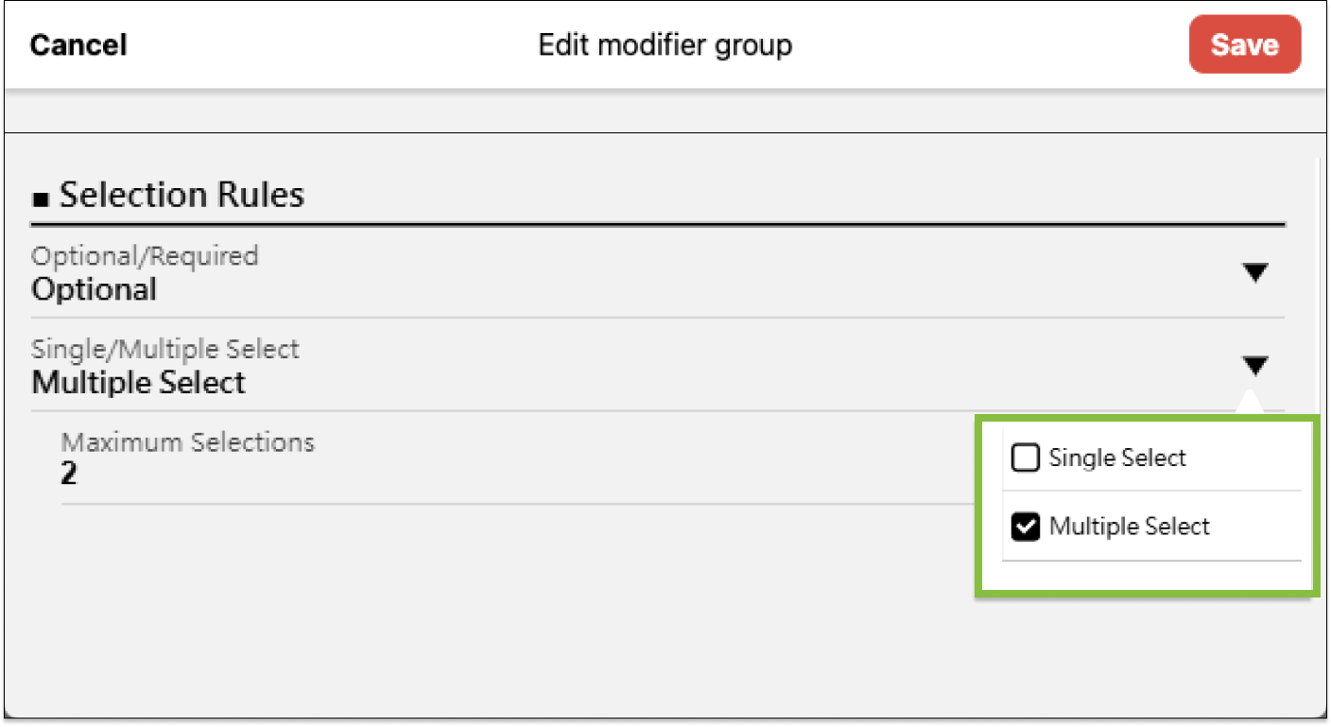Tick the Single Select checkbox

(x=1025, y=459)
